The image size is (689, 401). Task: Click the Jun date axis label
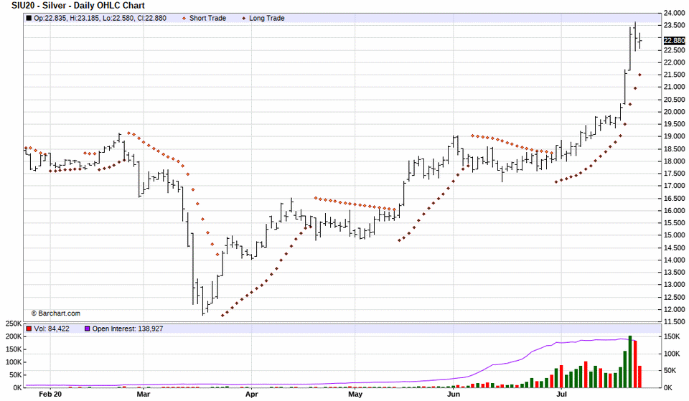click(454, 394)
